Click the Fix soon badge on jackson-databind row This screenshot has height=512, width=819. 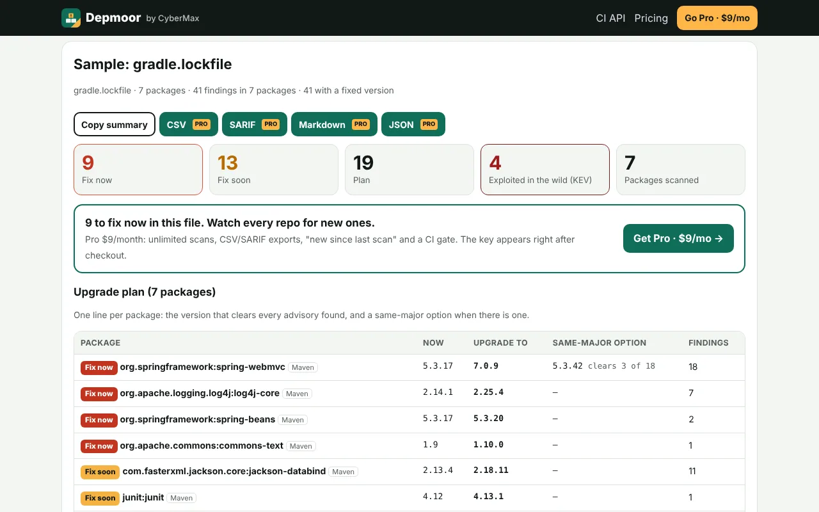100,472
